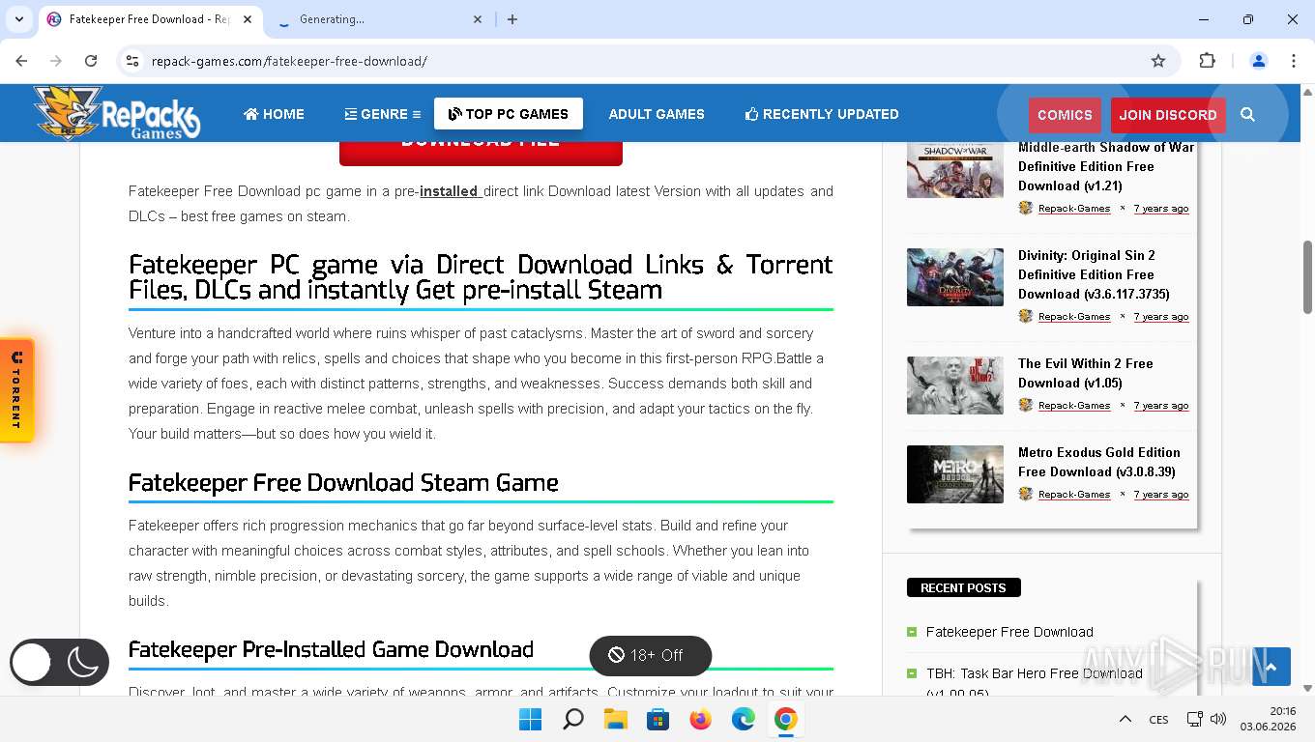Toggle the 18+ Off filter
The width and height of the screenshot is (1315, 742).
pyautogui.click(x=650, y=655)
